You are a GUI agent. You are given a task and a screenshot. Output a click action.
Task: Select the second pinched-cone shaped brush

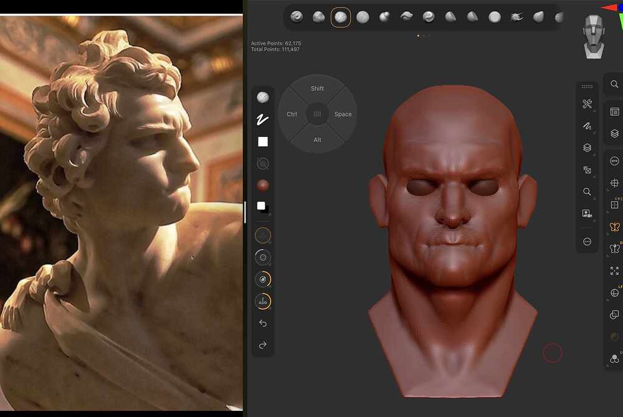[472, 17]
